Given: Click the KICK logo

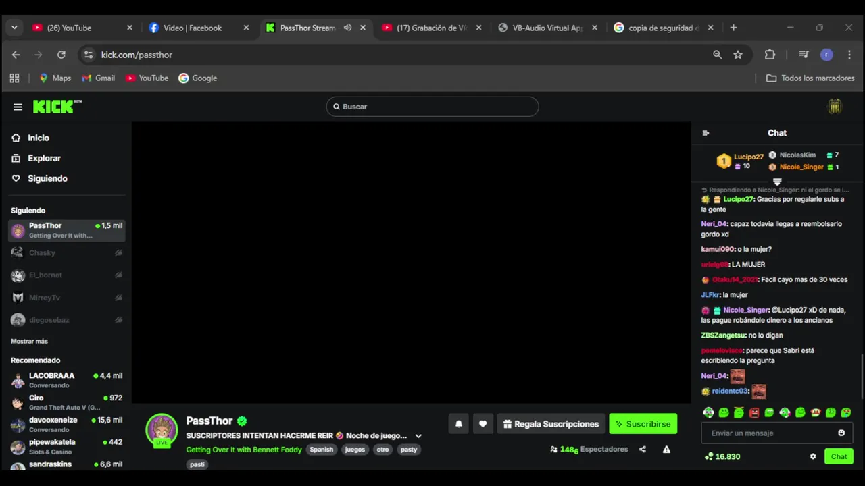Looking at the screenshot, I should tap(57, 107).
